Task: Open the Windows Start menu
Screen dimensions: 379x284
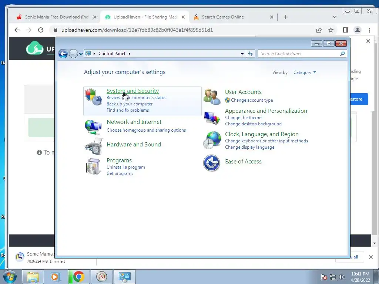Action: 10,277
